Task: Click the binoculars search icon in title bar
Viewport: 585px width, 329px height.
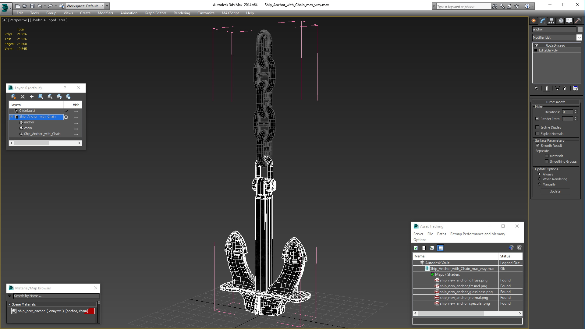Action: (x=495, y=6)
